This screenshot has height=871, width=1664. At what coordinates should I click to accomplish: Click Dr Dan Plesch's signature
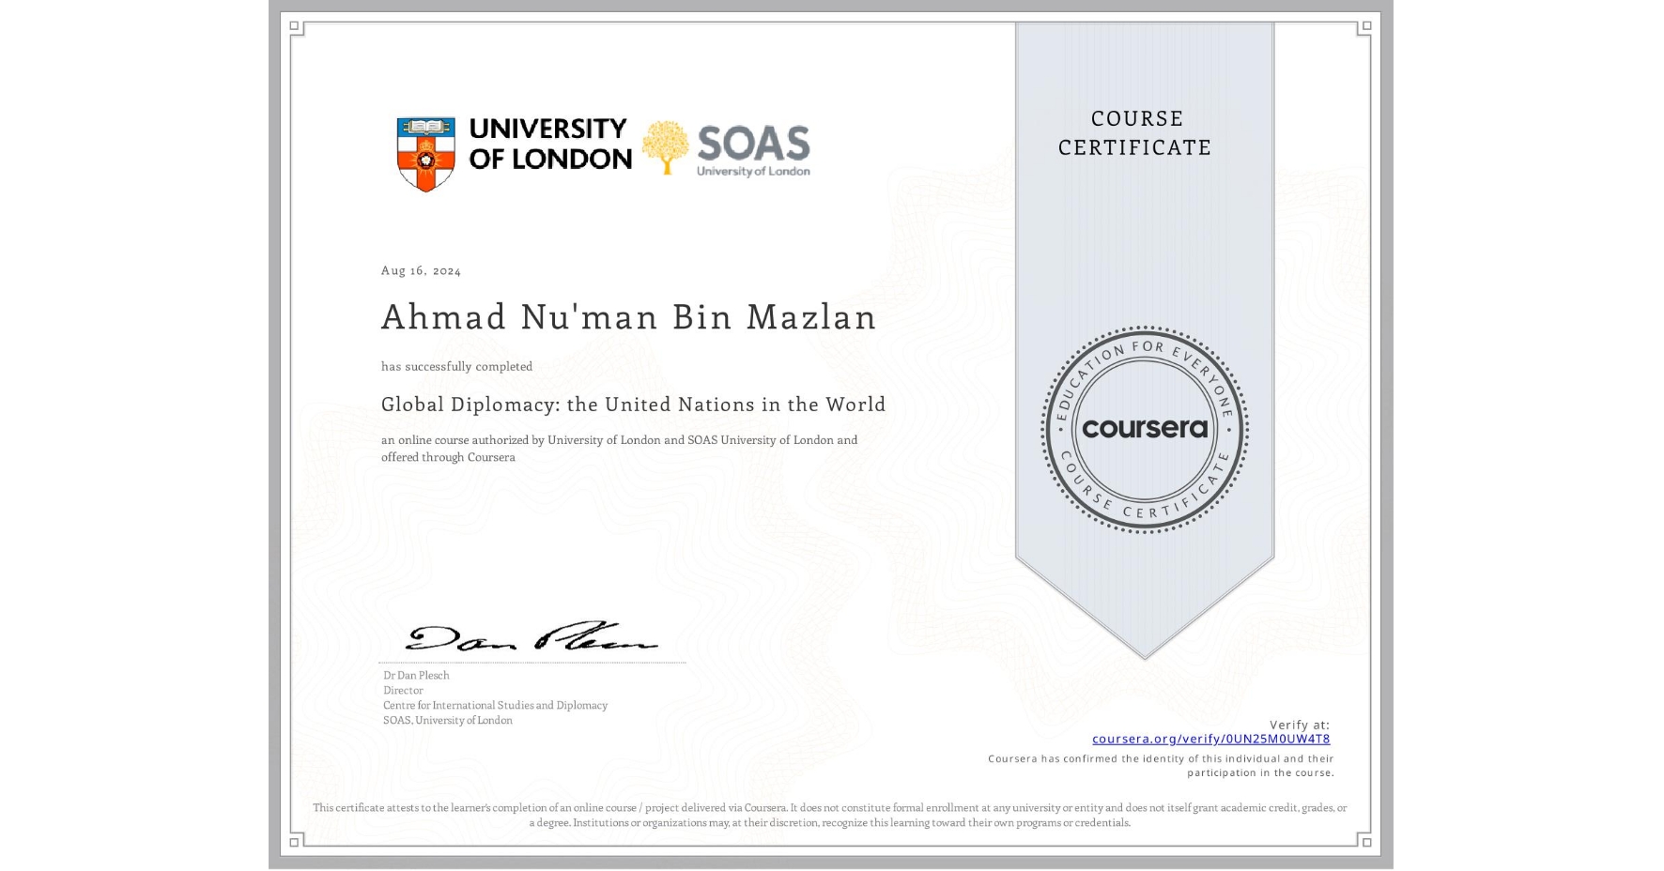click(x=531, y=638)
